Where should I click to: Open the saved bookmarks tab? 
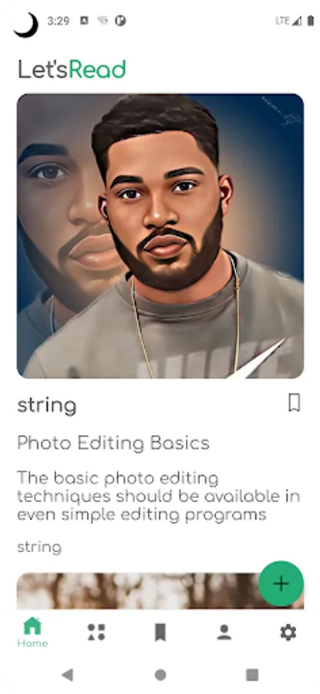point(160,632)
